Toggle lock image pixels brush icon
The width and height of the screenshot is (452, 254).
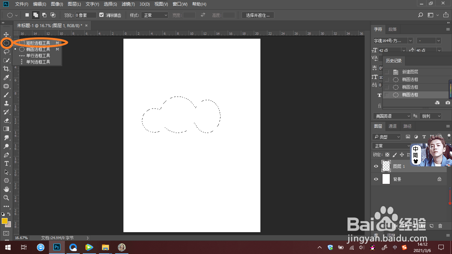pos(394,154)
